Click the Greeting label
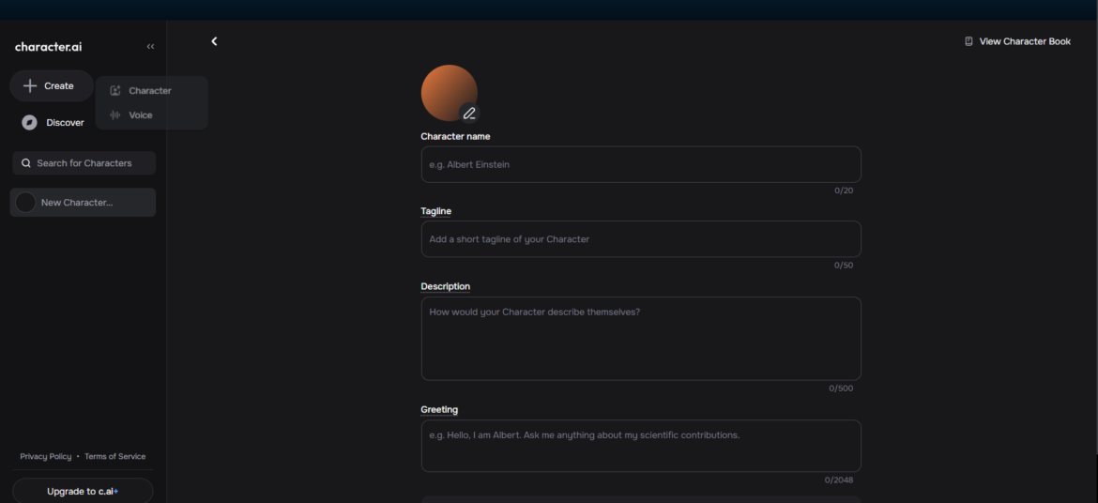Image resolution: width=1098 pixels, height=503 pixels. (439, 410)
